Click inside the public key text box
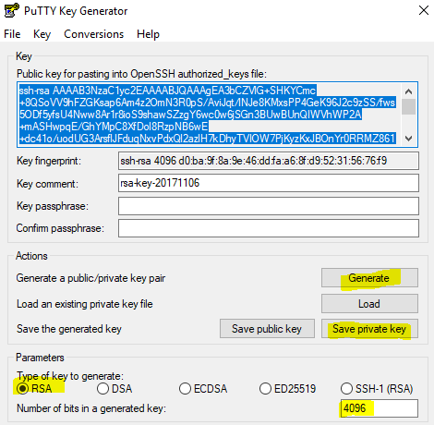 pos(210,115)
